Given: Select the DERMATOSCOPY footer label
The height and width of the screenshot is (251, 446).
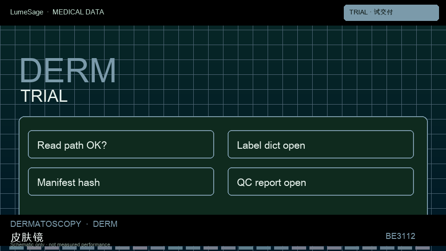Looking at the screenshot, I should 46,224.
